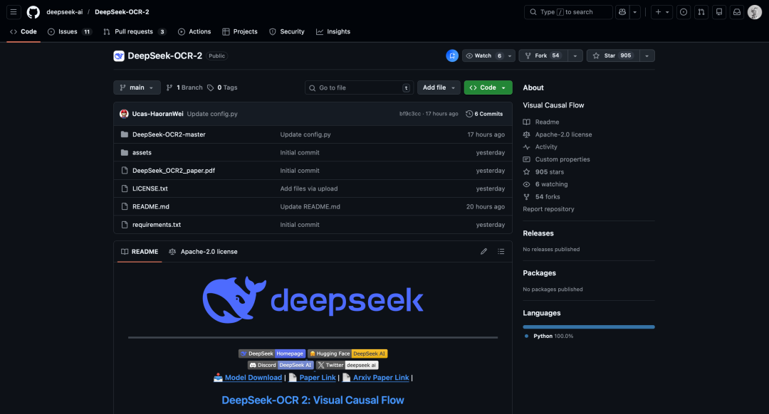
Task: View the 1 Branch link
Action: coord(184,87)
